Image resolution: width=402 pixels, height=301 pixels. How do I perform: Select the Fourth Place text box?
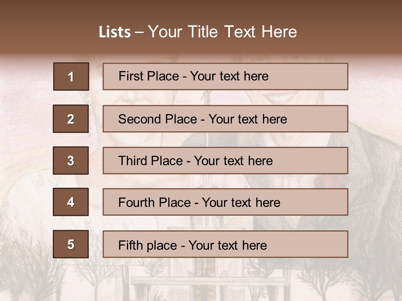[x=225, y=202]
